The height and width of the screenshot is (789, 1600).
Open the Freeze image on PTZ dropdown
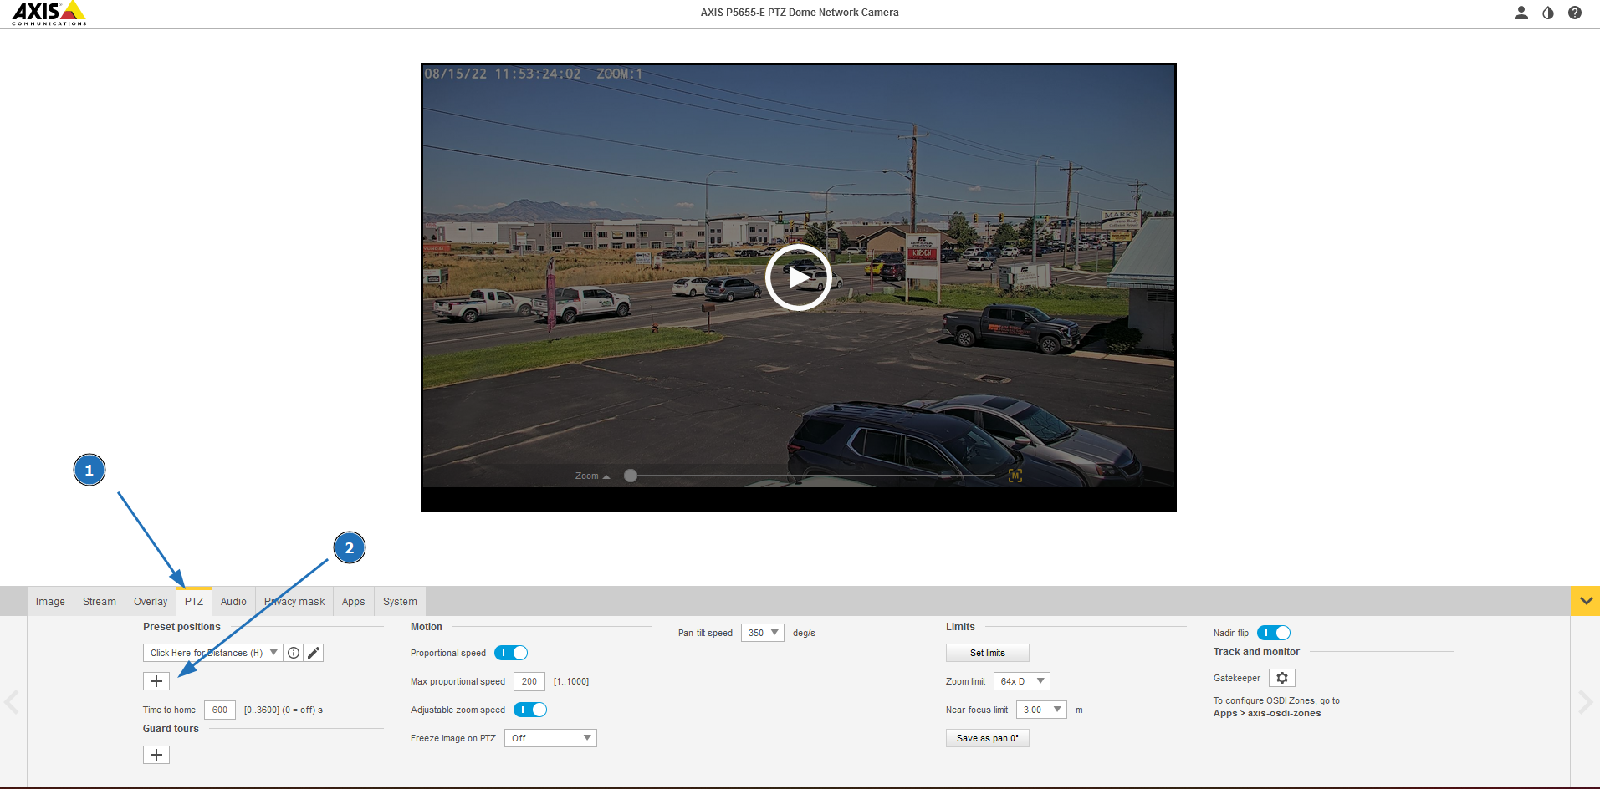[x=550, y=738]
